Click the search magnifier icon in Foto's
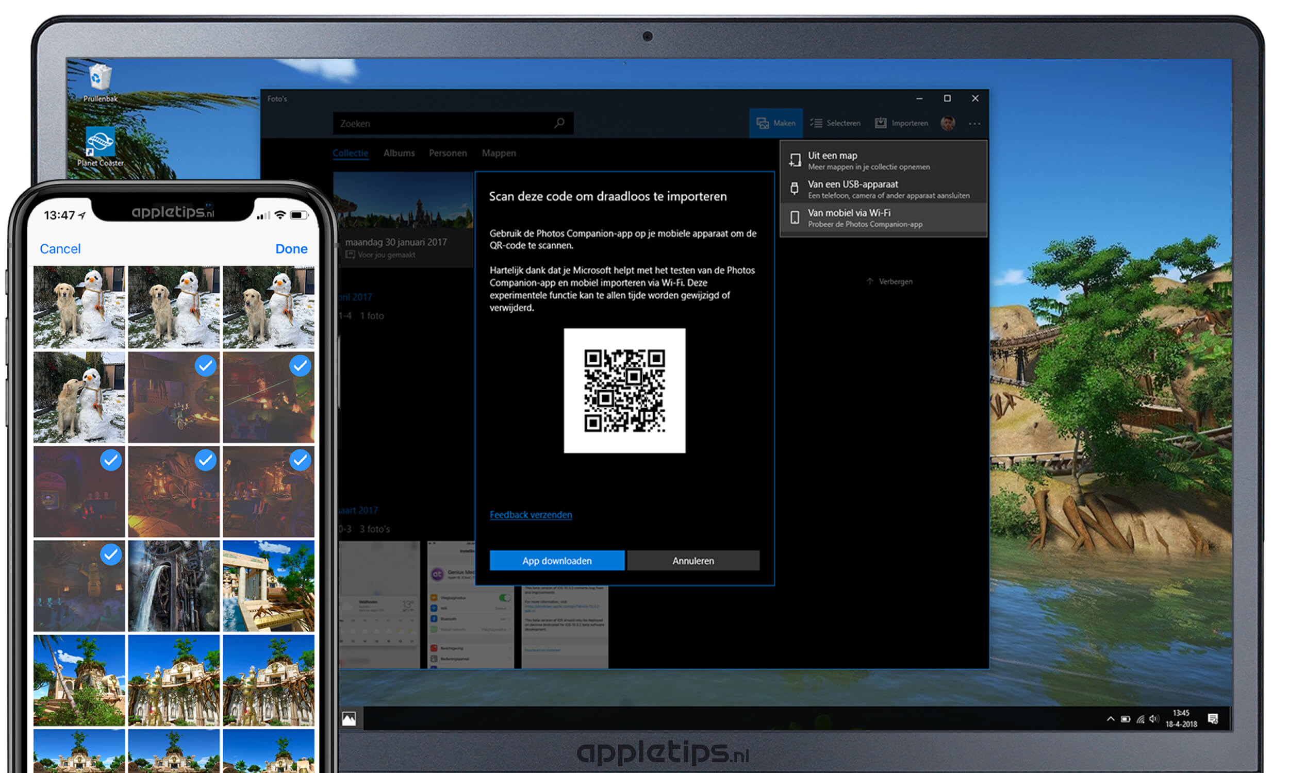The height and width of the screenshot is (773, 1289). [559, 123]
